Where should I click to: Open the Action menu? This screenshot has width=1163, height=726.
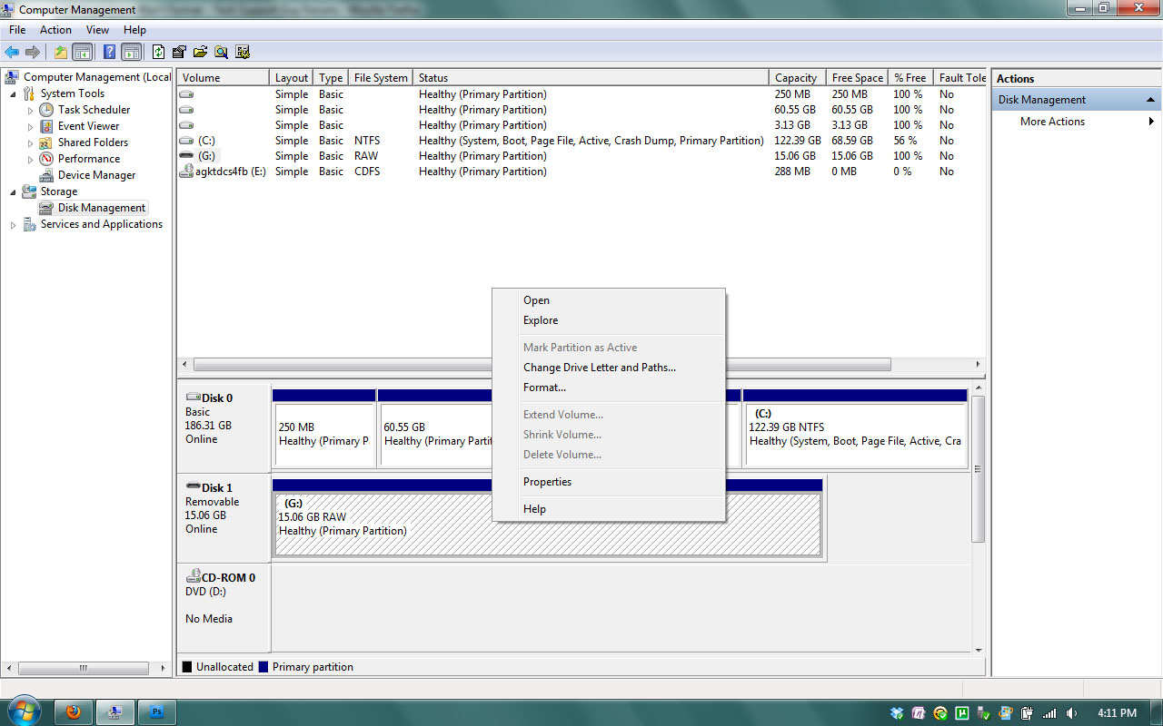(55, 30)
